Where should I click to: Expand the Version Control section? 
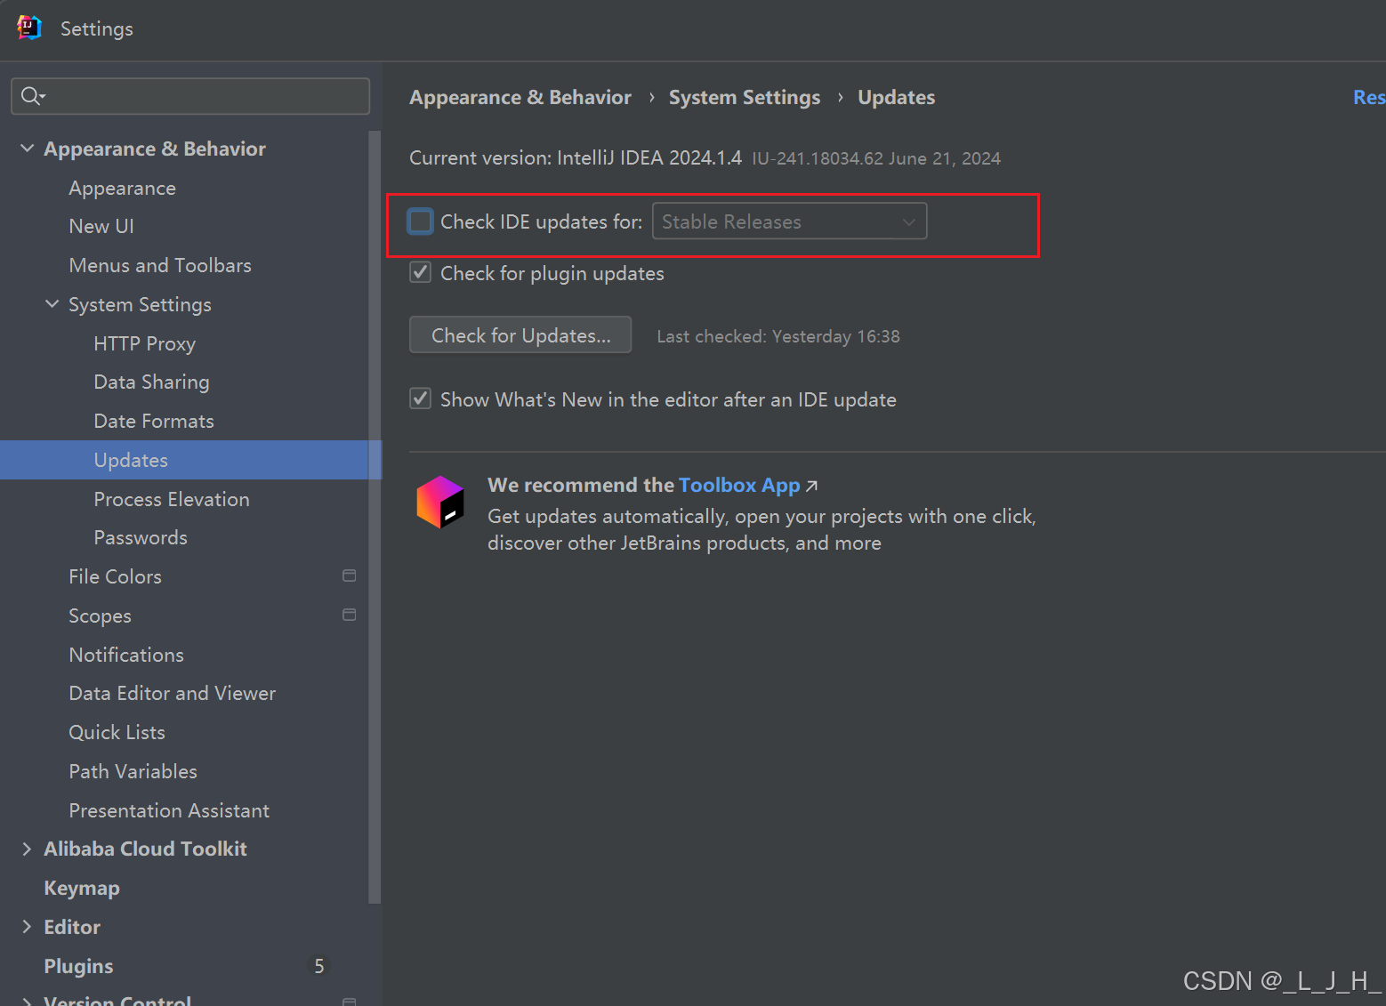pos(28,1002)
